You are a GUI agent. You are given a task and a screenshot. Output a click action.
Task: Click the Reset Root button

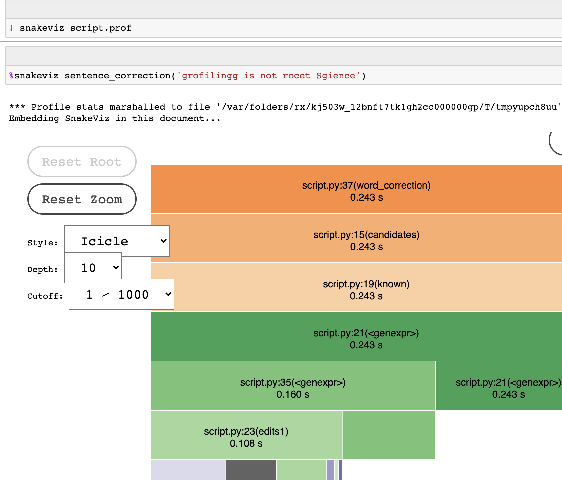click(81, 161)
